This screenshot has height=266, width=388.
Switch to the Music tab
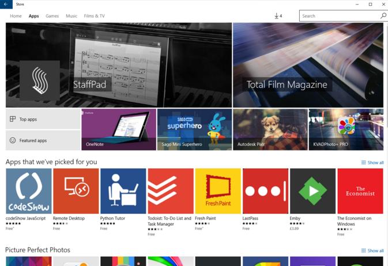coord(71,16)
